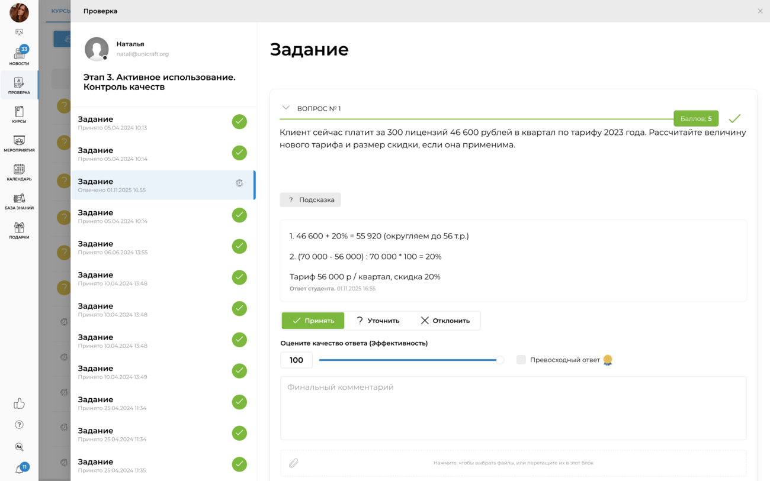Image resolution: width=770 pixels, height=481 pixels.
Task: Tick the Превосходный ответ checkbox
Action: (521, 360)
